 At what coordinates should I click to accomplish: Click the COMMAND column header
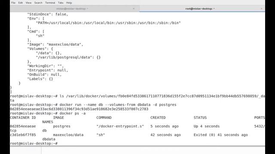[x=104, y=118]
